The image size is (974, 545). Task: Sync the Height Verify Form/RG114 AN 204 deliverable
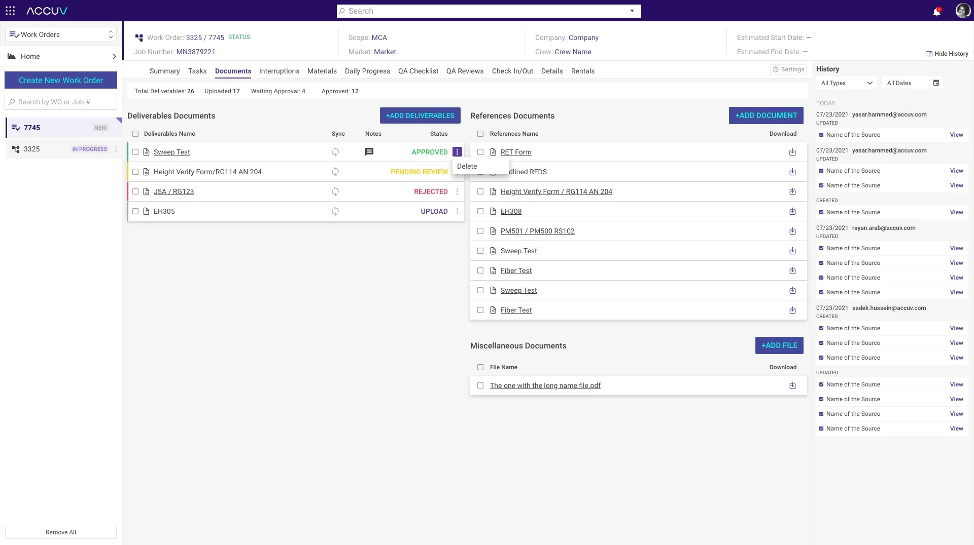click(335, 172)
